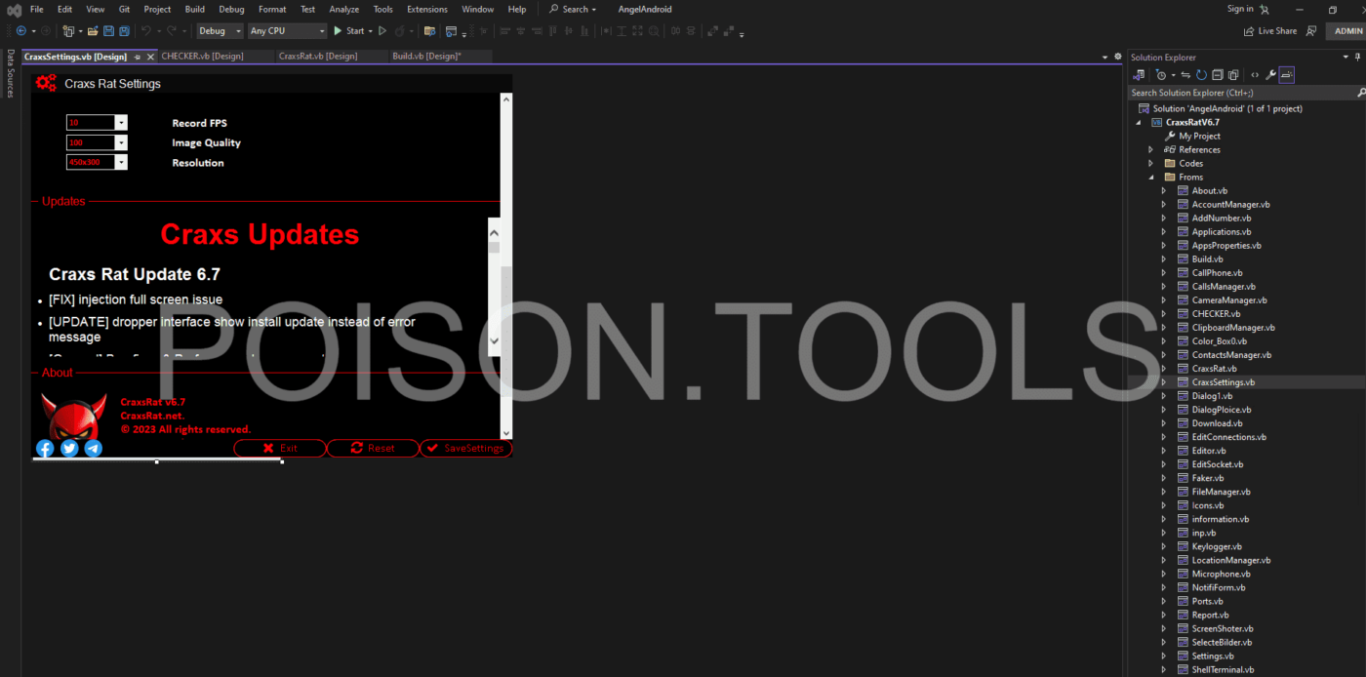This screenshot has width=1366, height=677.
Task: Open the Any CPU platform dropdown
Action: coord(287,31)
